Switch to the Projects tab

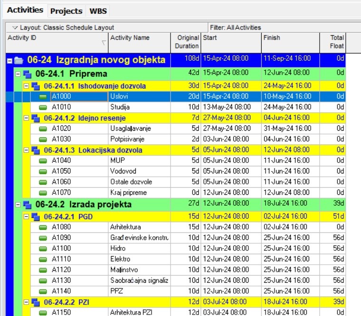click(66, 10)
